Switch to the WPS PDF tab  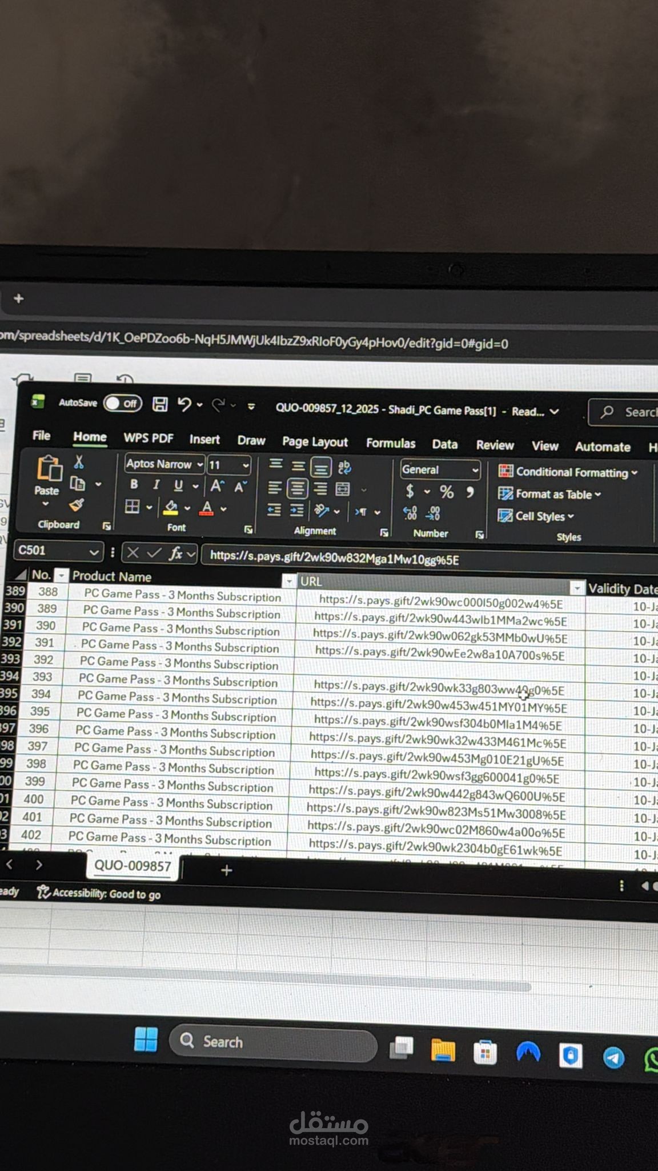click(x=149, y=438)
